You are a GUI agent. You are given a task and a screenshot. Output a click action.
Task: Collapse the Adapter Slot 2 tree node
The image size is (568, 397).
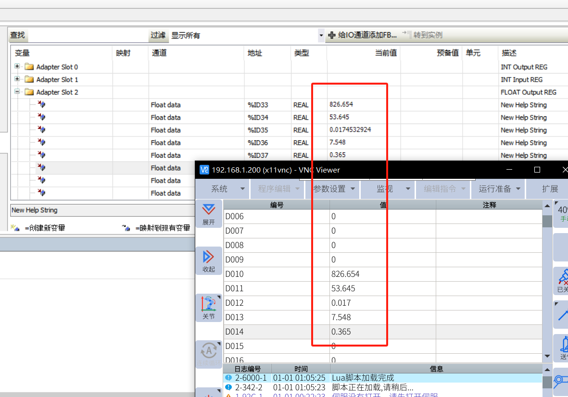pyautogui.click(x=17, y=92)
